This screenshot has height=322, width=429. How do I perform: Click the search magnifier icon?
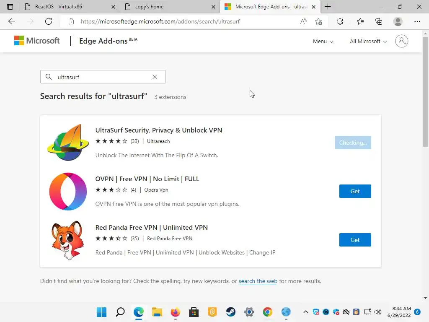(49, 77)
